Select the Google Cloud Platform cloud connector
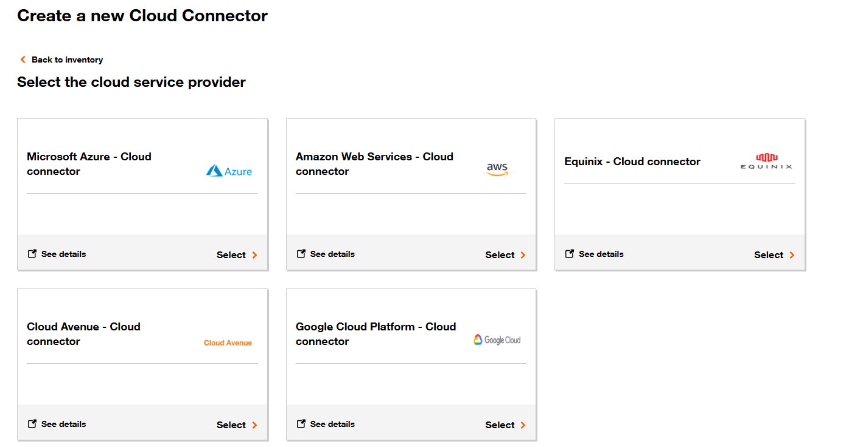 505,425
